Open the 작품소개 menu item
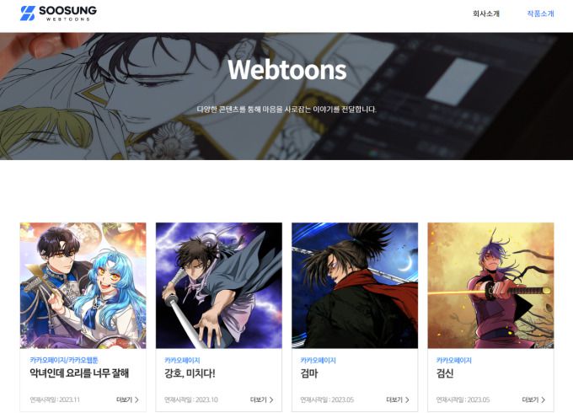573x413 pixels. tap(540, 13)
